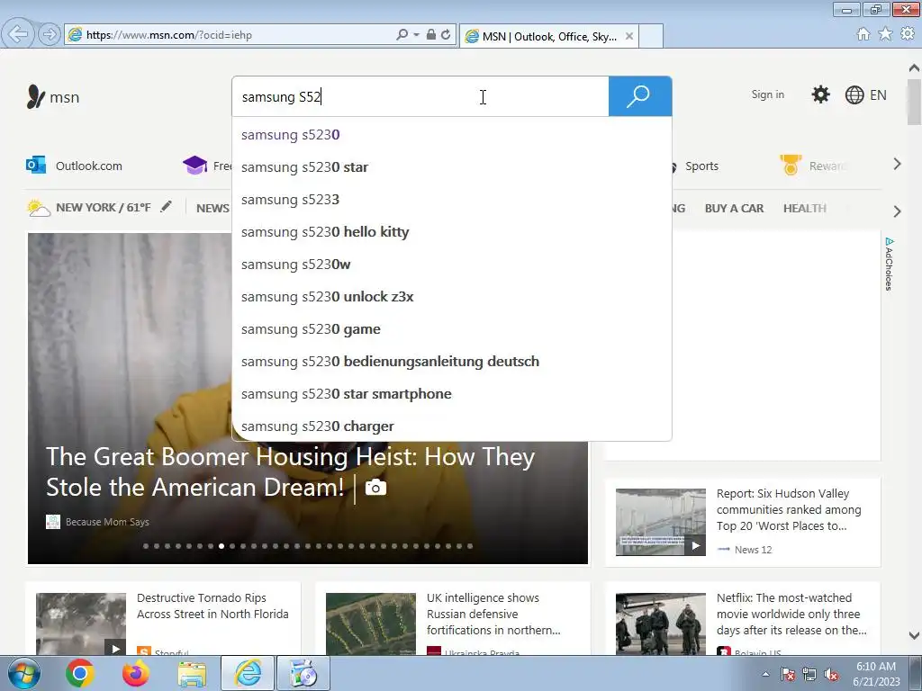Open UK intelligence Russian fortifications article
The width and height of the screenshot is (922, 691).
[493, 614]
